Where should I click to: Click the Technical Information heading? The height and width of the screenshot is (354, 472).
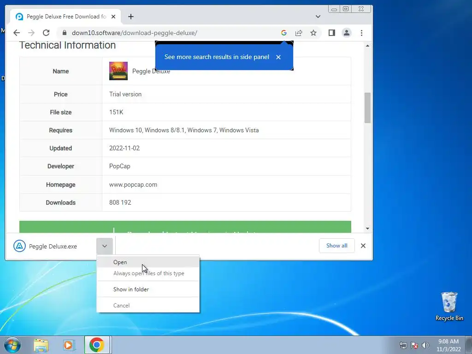tap(67, 45)
